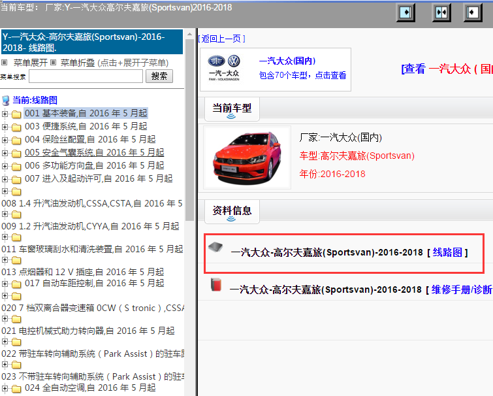Click folder icon of 007 进入及起动许可
The image size is (493, 396).
pos(16,180)
